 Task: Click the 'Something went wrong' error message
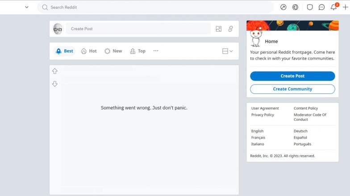[144, 108]
